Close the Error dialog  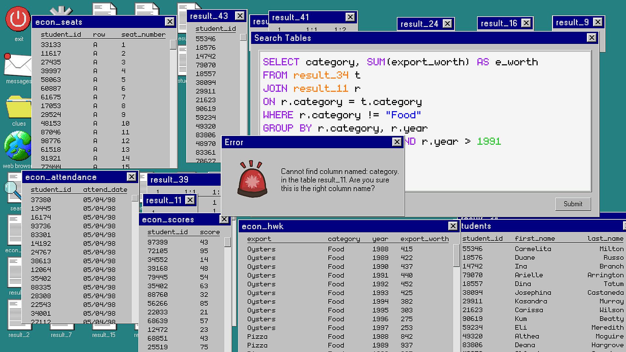pos(396,142)
